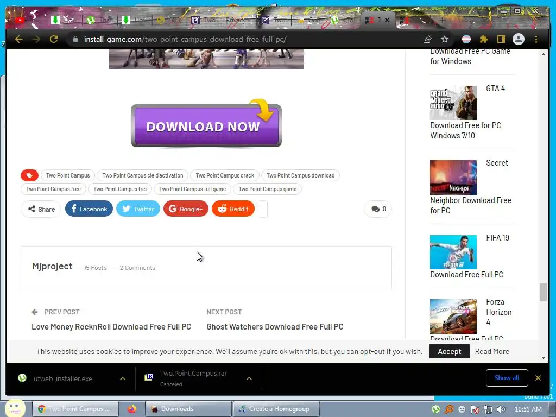This screenshot has height=417, width=556.
Task: Open the 'Two Point Campus free' tag
Action: 53,189
